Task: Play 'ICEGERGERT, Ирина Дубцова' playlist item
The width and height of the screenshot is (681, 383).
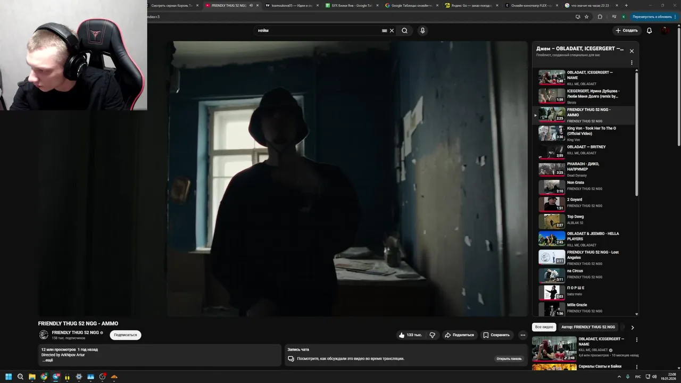Action: pyautogui.click(x=584, y=96)
